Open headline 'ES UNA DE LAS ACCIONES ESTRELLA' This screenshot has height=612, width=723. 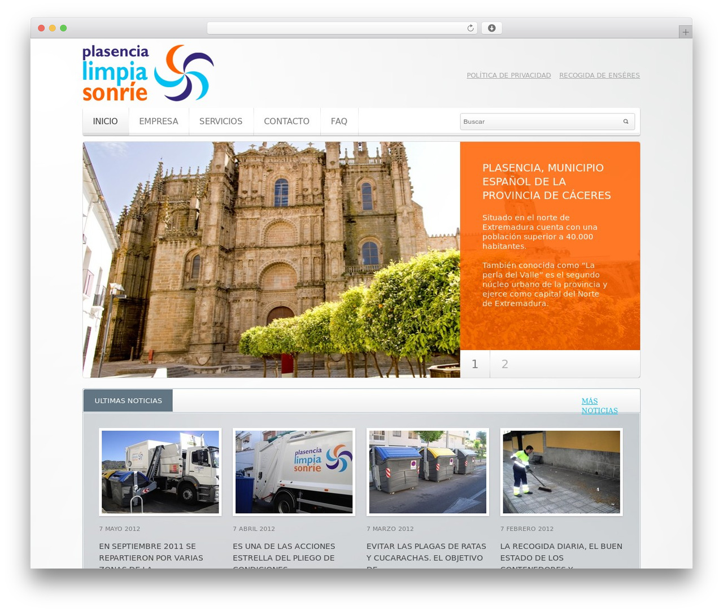click(x=284, y=557)
